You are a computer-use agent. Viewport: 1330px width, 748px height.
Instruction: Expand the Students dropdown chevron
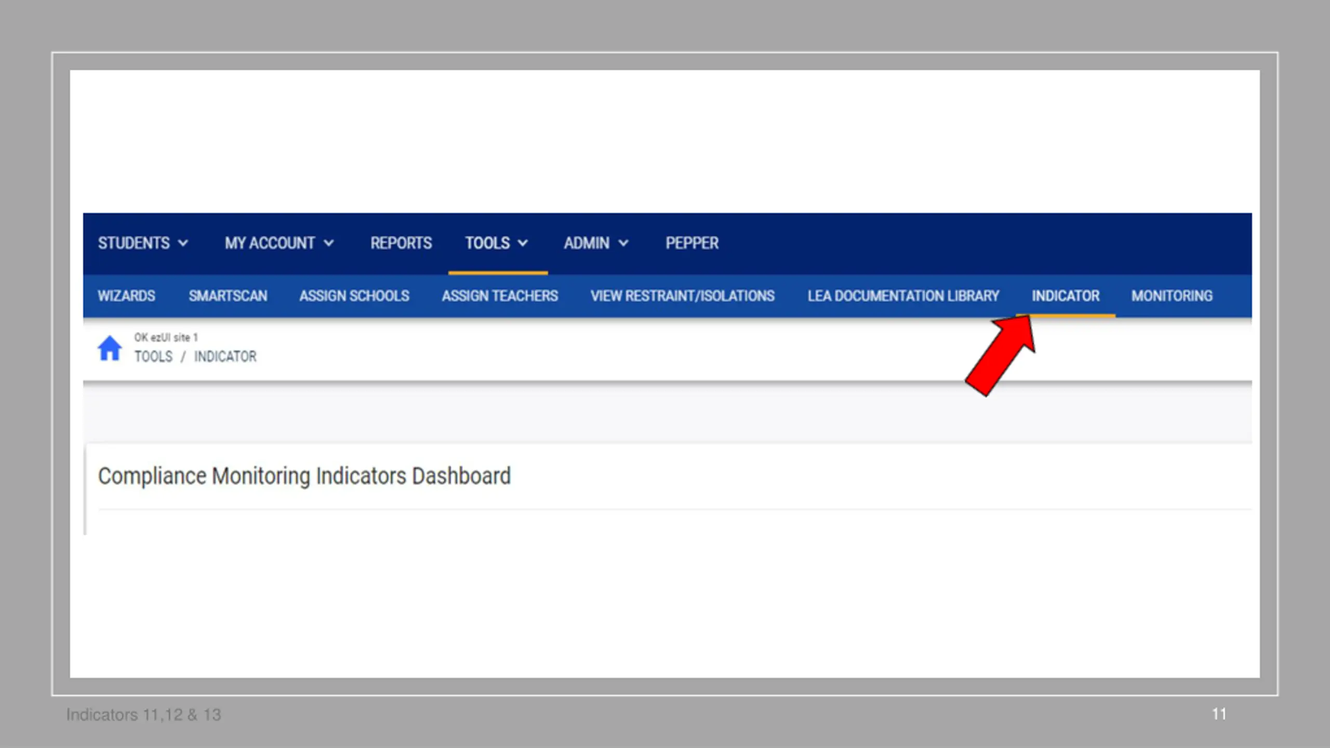pos(183,243)
